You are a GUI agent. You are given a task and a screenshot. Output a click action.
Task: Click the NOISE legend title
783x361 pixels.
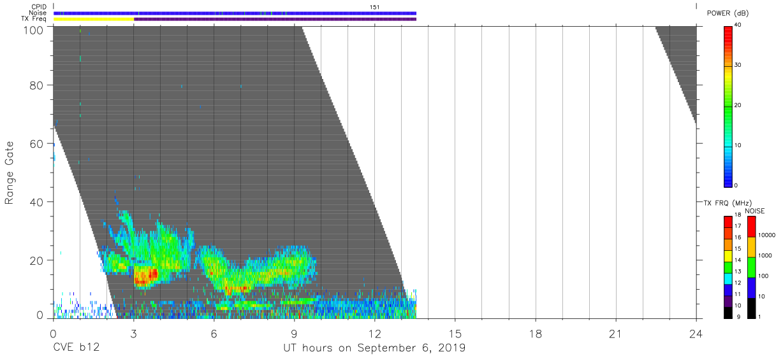pyautogui.click(x=755, y=211)
